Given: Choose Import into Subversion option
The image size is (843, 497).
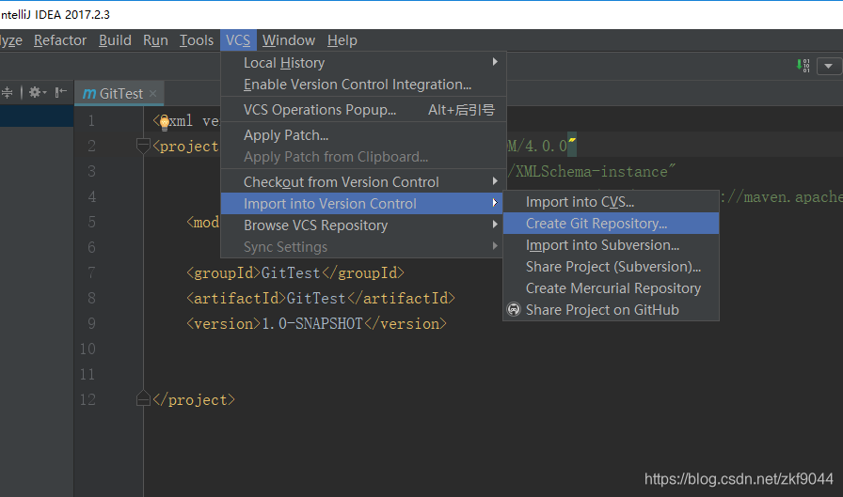Looking at the screenshot, I should pyautogui.click(x=611, y=245).
